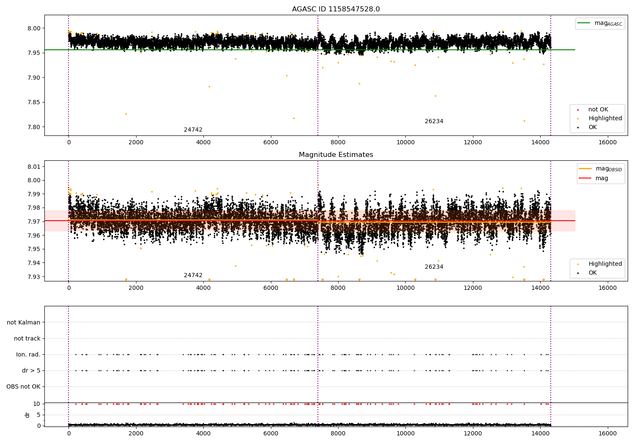The width and height of the screenshot is (634, 443).
Task: Select the mag OBSID legend entry
Action: click(x=601, y=169)
